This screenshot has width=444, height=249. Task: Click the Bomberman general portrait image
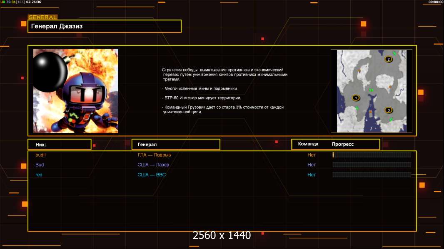[76, 91]
